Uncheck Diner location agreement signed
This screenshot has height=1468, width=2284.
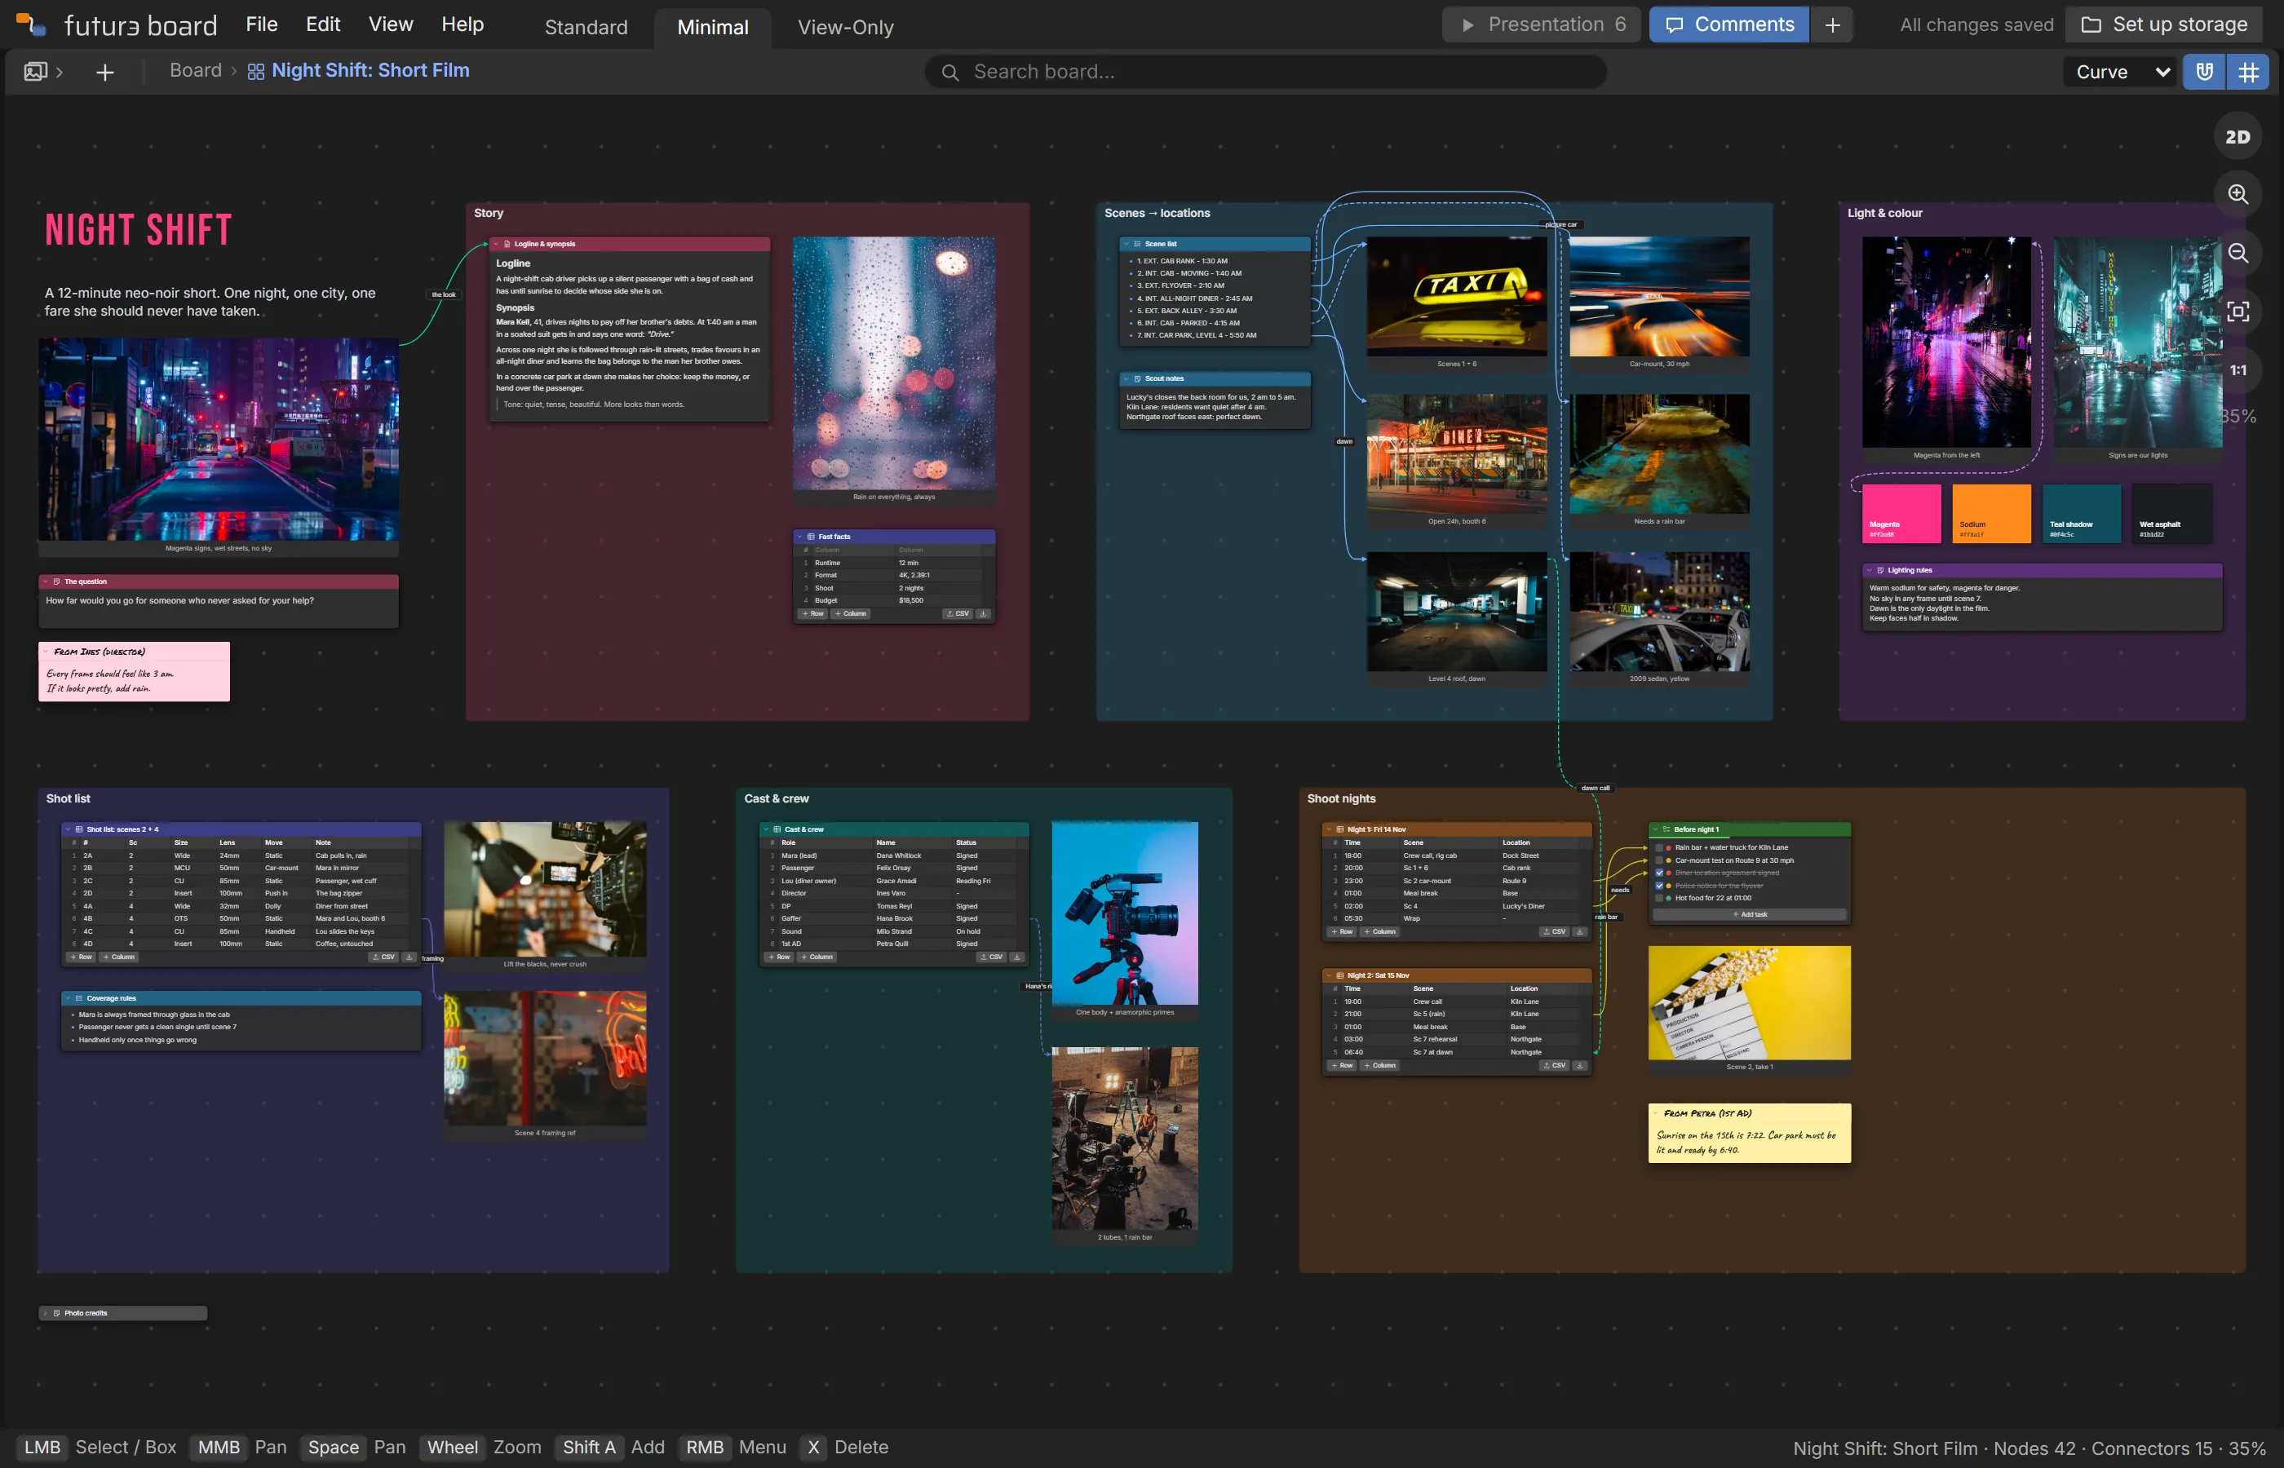[1658, 873]
